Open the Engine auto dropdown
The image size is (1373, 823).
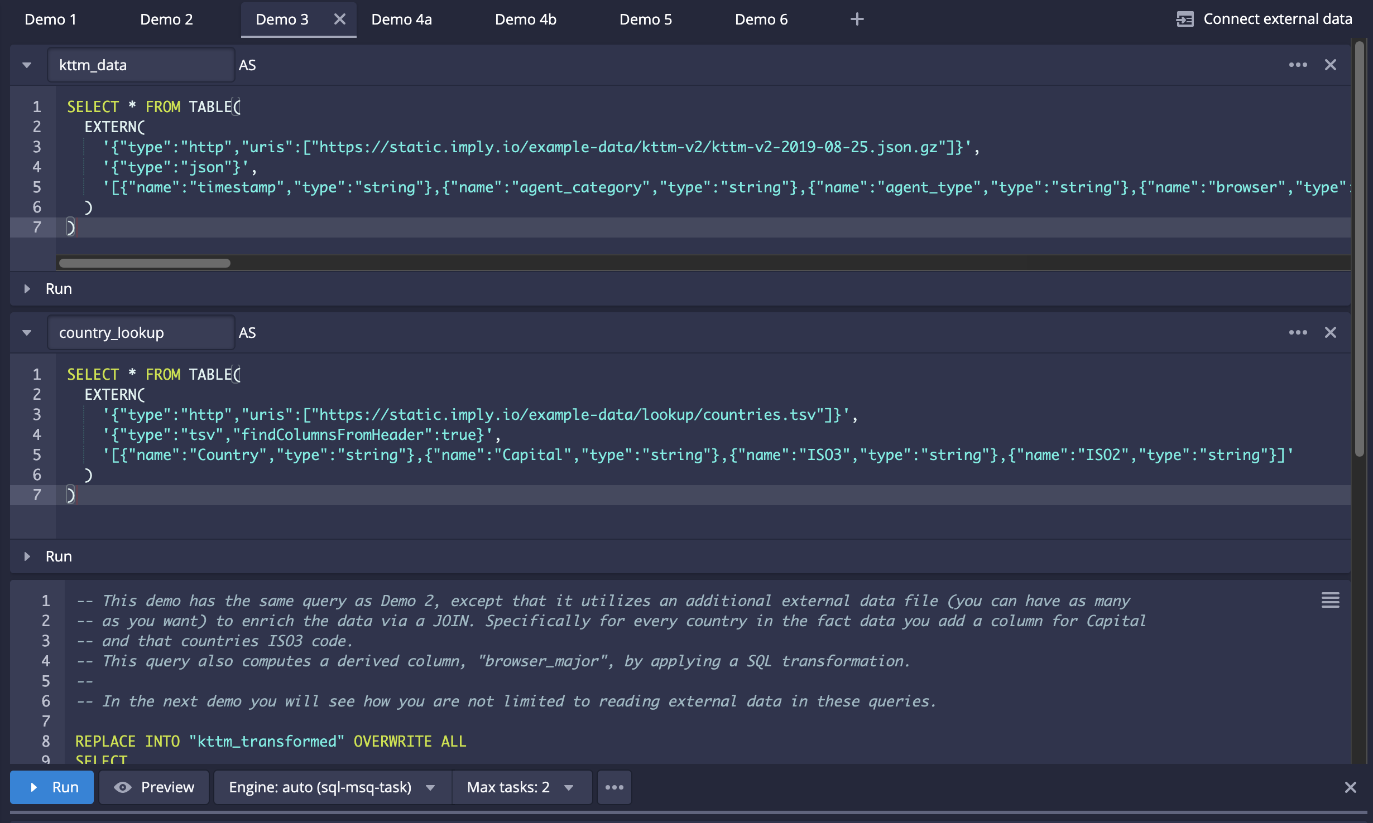332,787
